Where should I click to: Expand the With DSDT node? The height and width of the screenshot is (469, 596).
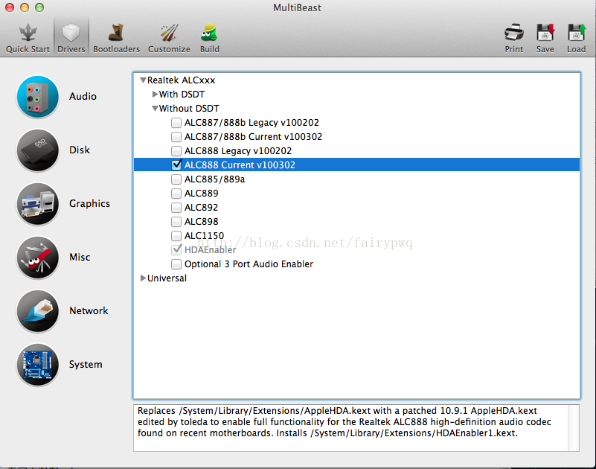click(155, 94)
